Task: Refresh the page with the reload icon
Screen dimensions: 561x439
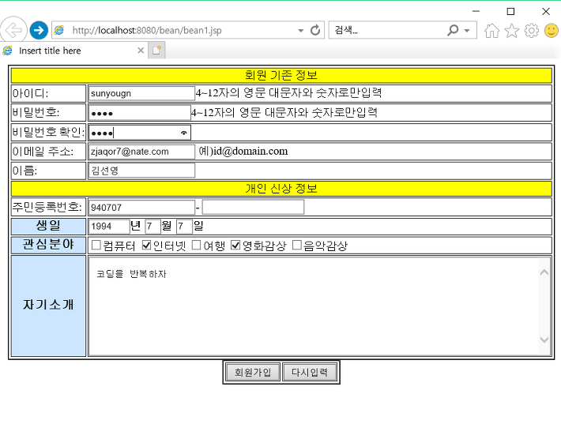Action: pos(315,30)
